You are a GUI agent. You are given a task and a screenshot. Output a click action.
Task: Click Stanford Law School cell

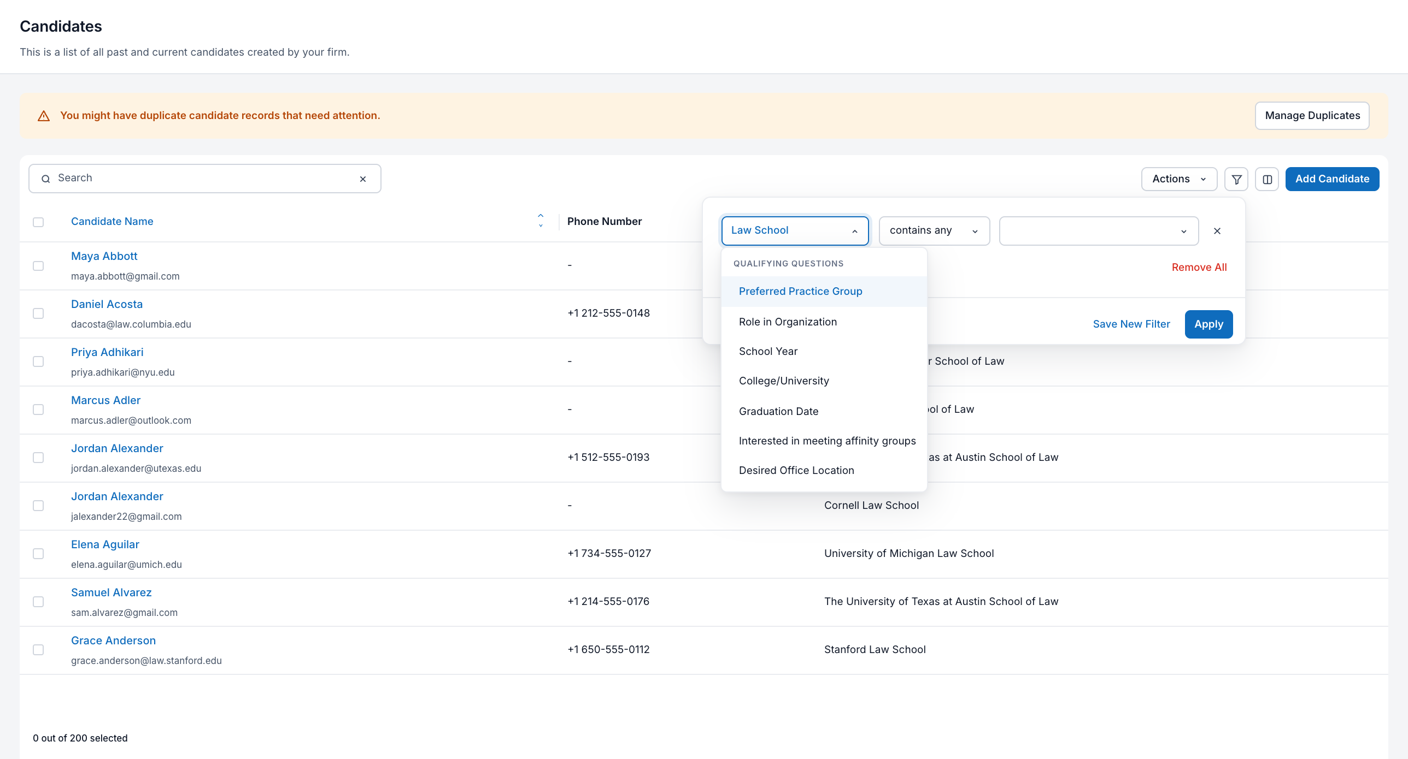coord(875,650)
